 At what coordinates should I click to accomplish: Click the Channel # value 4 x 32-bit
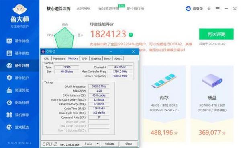click(120, 67)
